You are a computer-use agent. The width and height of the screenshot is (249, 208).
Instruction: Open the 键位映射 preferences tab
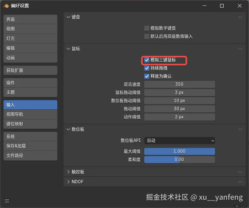coord(30,124)
